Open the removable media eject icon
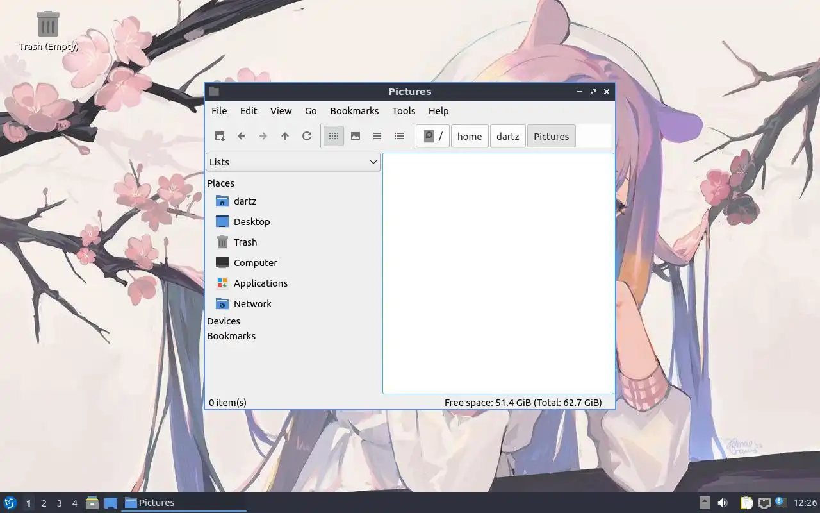Image resolution: width=820 pixels, height=513 pixels. pyautogui.click(x=704, y=503)
